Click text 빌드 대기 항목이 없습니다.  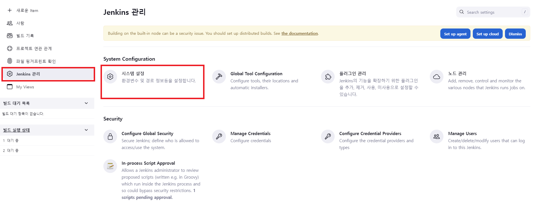pos(23,114)
